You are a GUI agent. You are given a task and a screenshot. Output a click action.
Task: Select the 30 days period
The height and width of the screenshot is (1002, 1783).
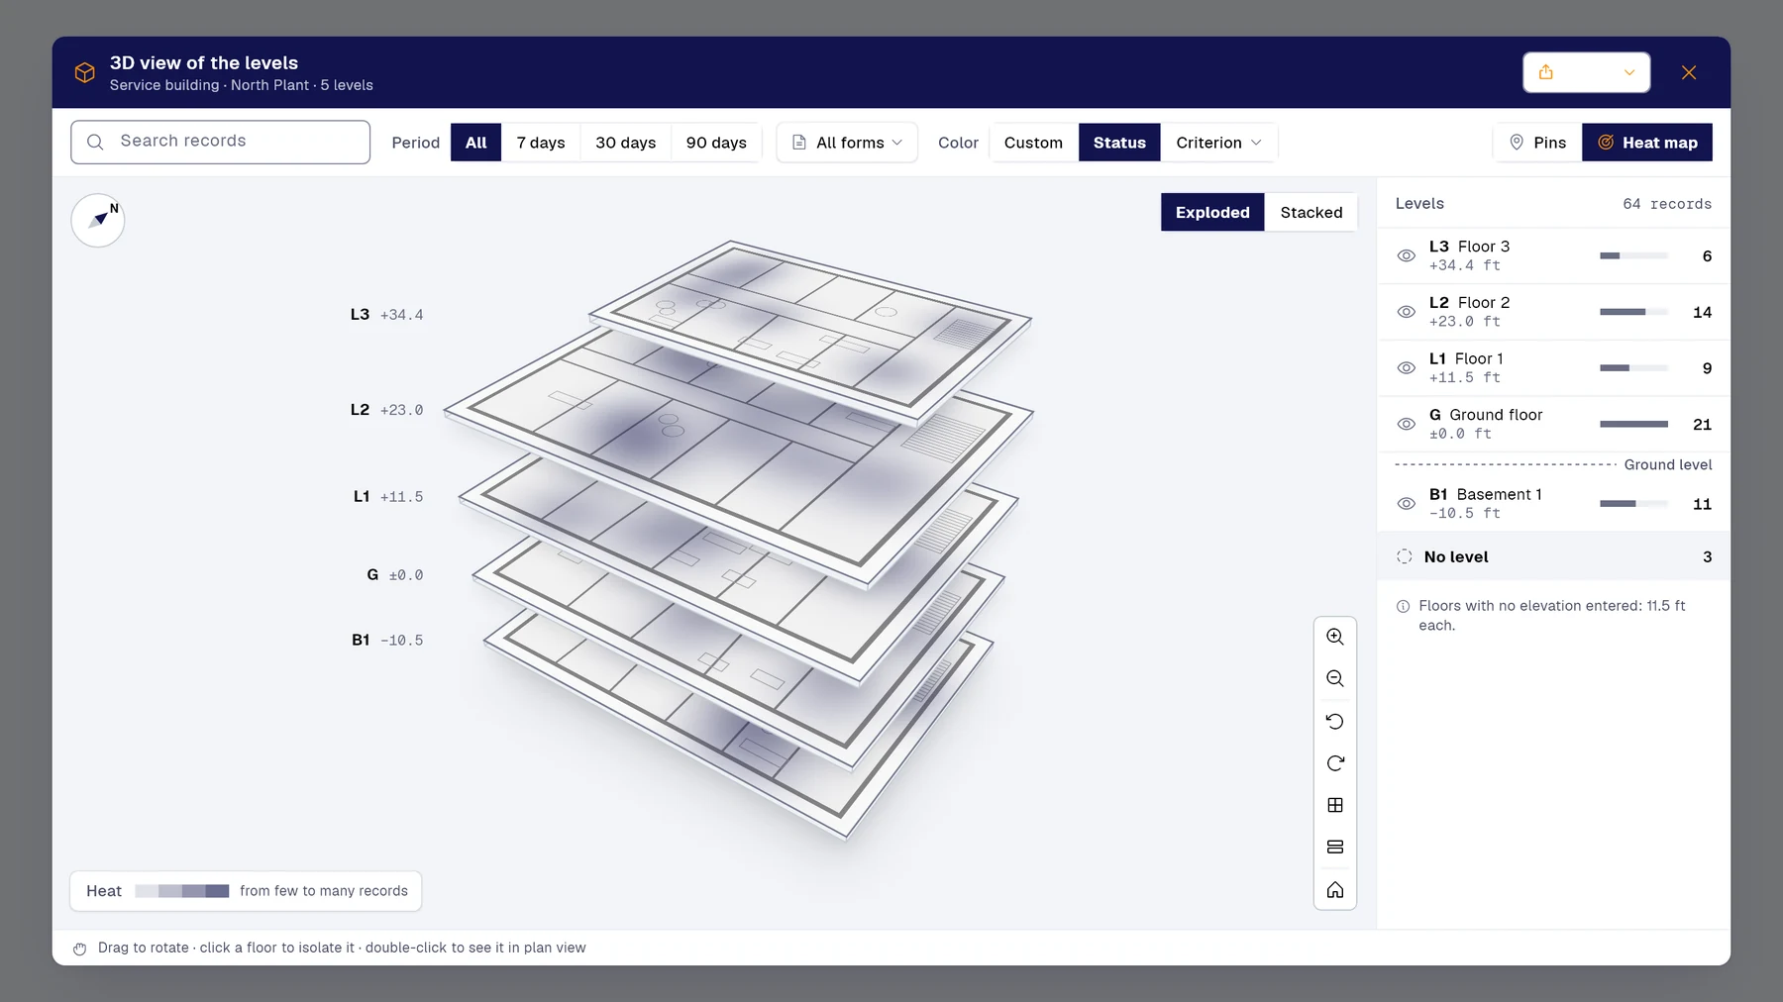[626, 143]
